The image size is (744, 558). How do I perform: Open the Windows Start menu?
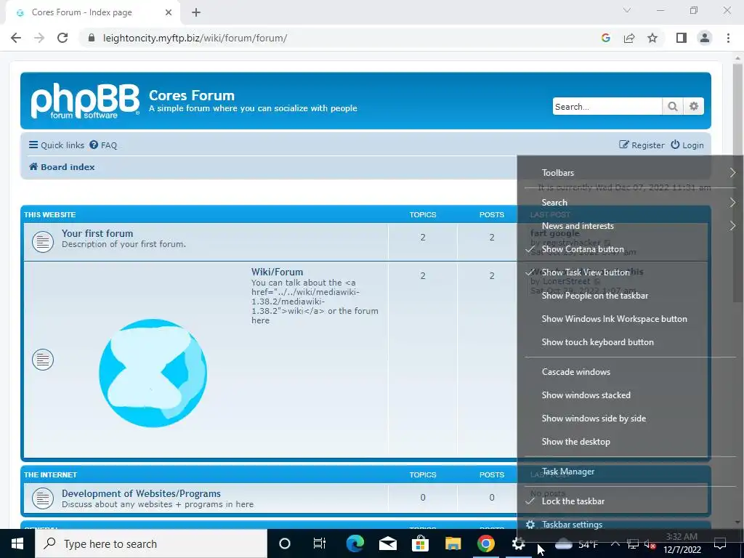pyautogui.click(x=17, y=543)
